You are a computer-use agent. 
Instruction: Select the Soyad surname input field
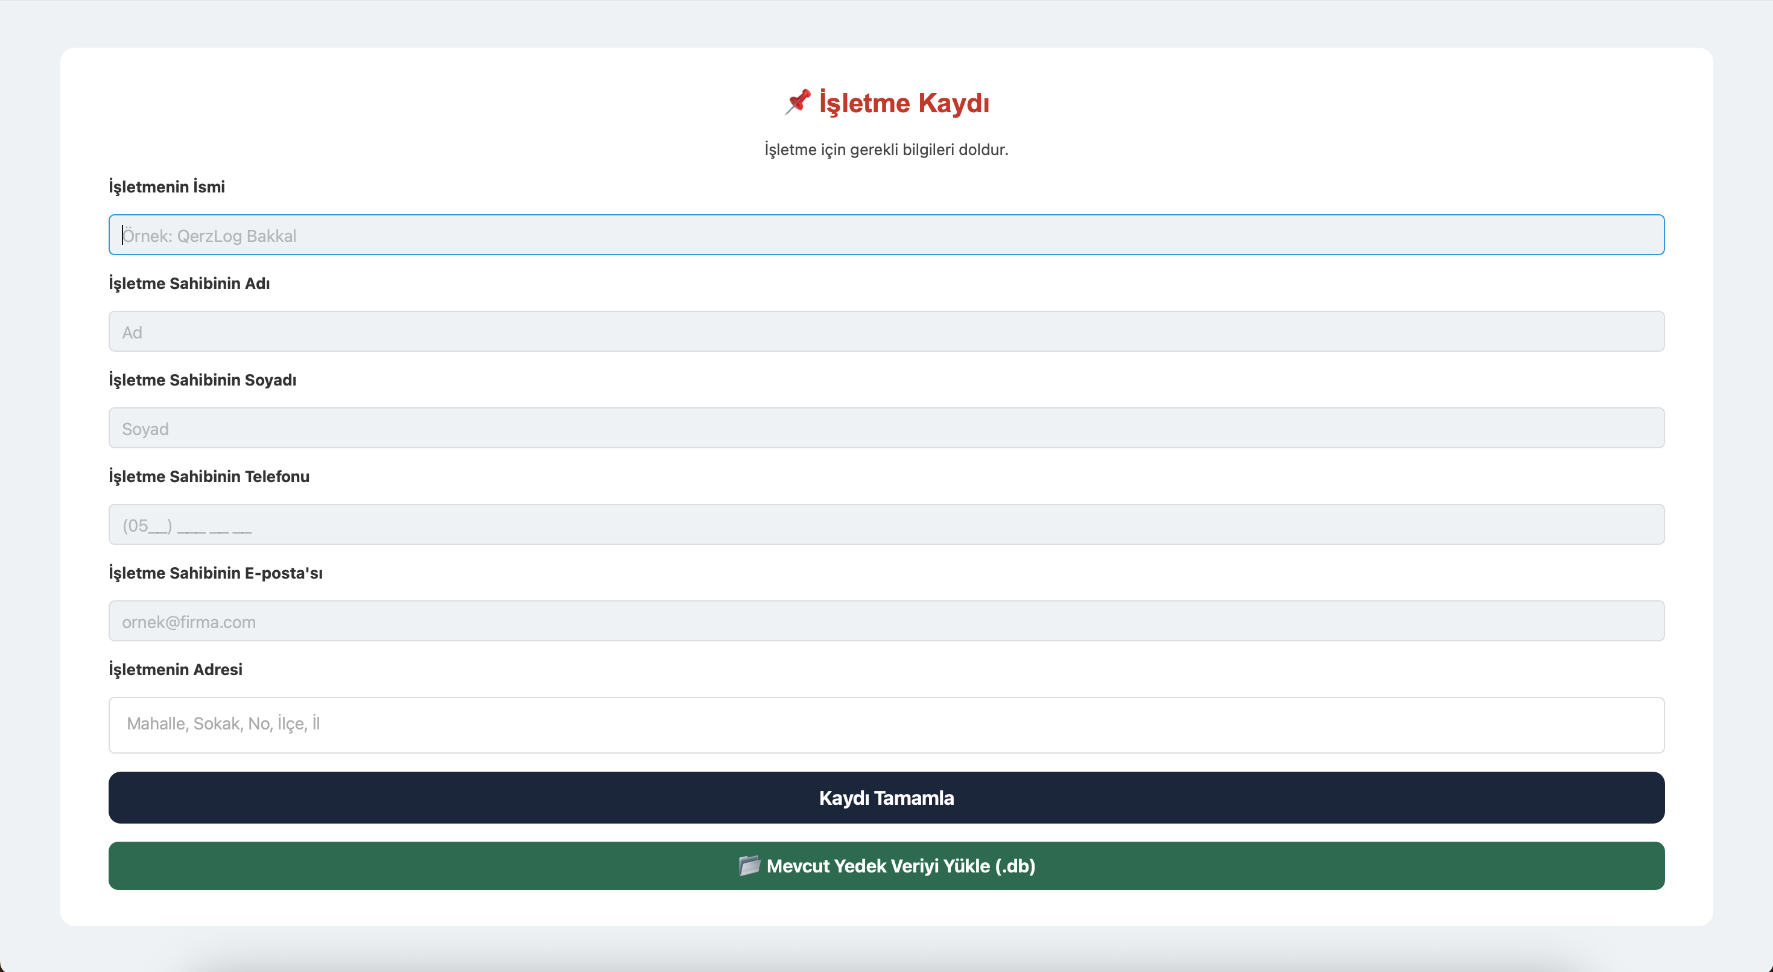886,428
